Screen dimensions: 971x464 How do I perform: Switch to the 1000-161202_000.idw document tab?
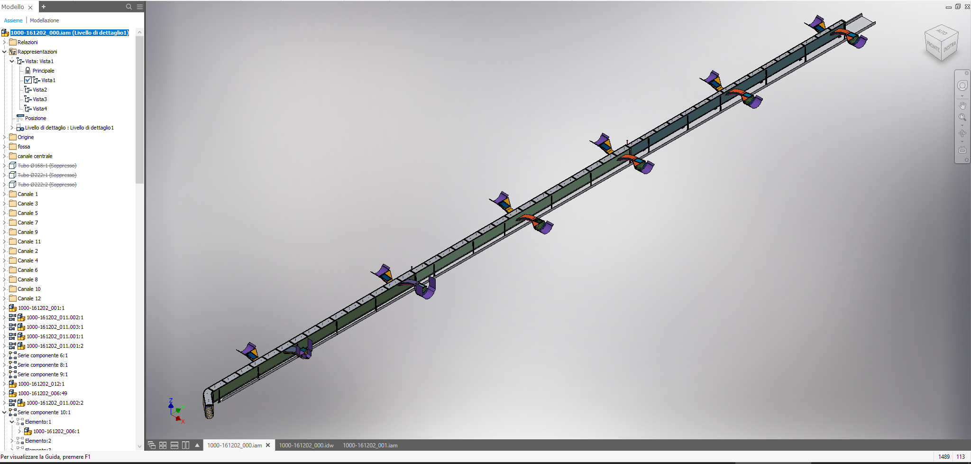coord(306,445)
